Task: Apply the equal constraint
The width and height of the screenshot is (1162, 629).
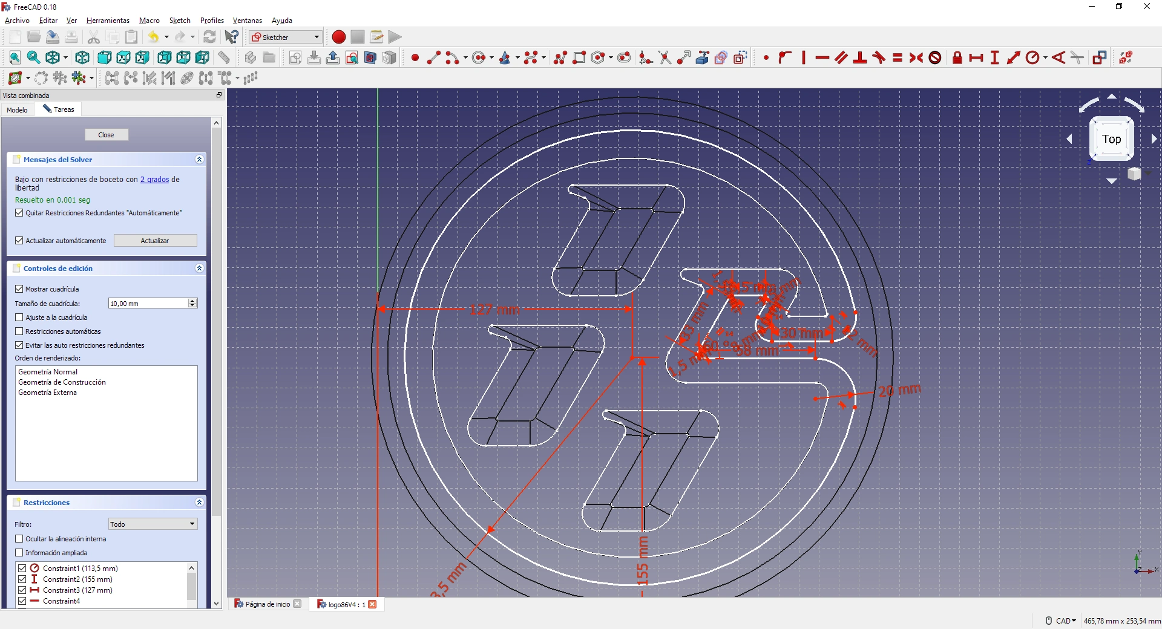Action: 898,58
